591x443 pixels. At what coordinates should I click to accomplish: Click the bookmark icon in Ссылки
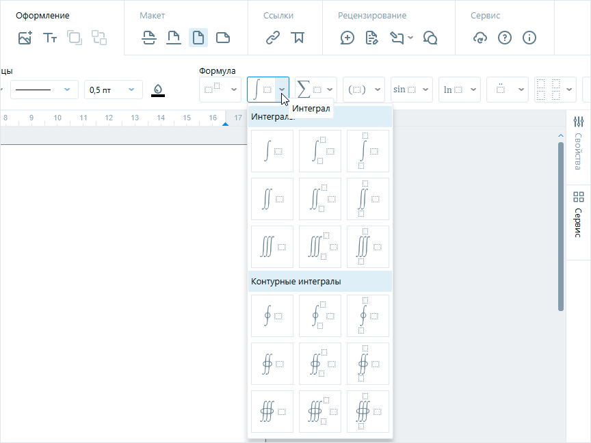(x=297, y=38)
